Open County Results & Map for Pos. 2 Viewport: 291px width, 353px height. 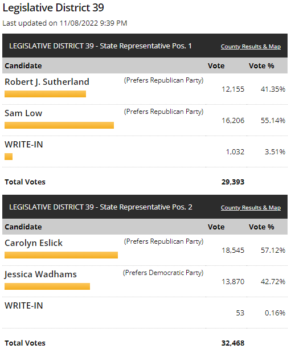click(x=251, y=208)
